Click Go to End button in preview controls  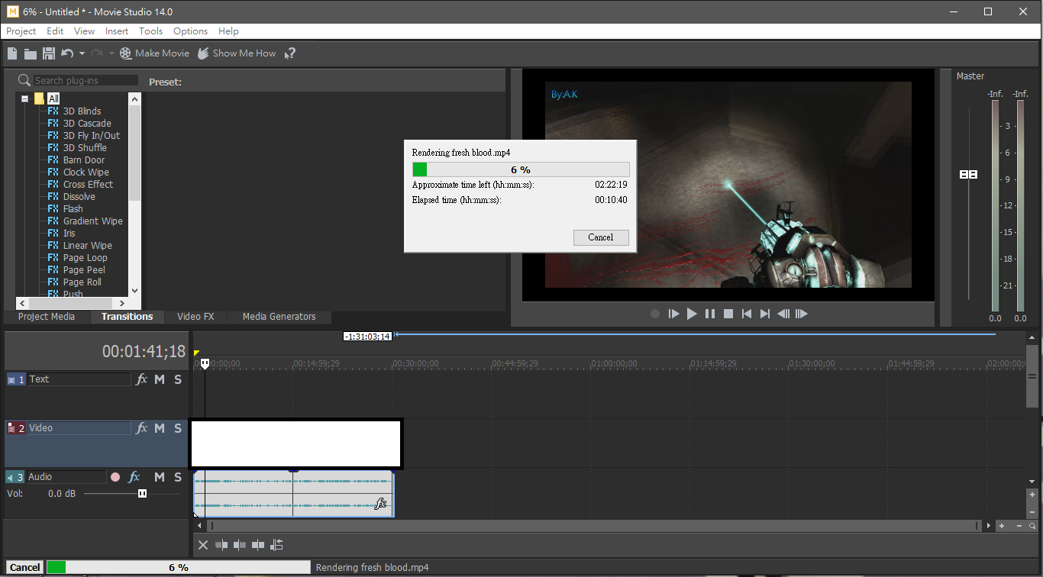tap(765, 314)
